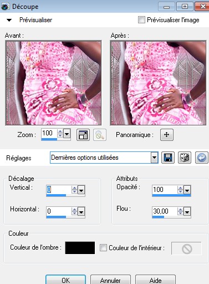Click the Aide button
Screen dimensions: 209x284
(x=155, y=280)
